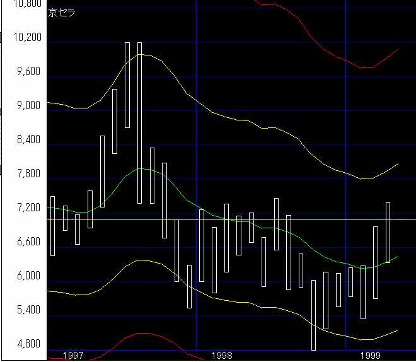This screenshot has height=362, width=416.
Task: Select the 1997 year label on time axis
Action: pos(73,356)
